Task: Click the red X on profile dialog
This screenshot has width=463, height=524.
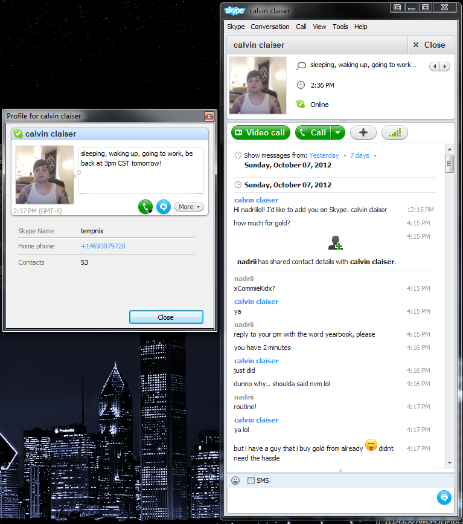Action: [x=209, y=116]
